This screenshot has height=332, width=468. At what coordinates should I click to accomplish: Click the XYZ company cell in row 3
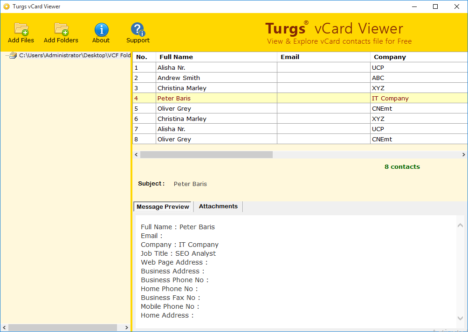tap(419, 88)
